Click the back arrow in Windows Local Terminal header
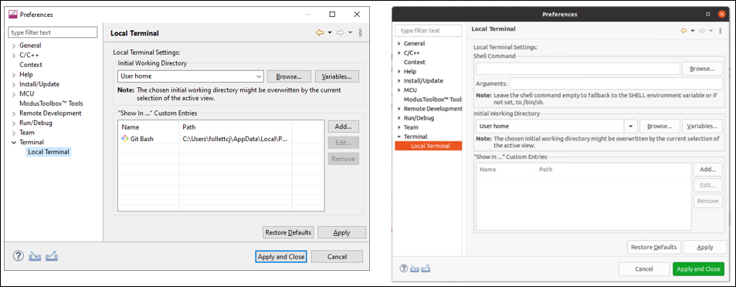 point(321,32)
